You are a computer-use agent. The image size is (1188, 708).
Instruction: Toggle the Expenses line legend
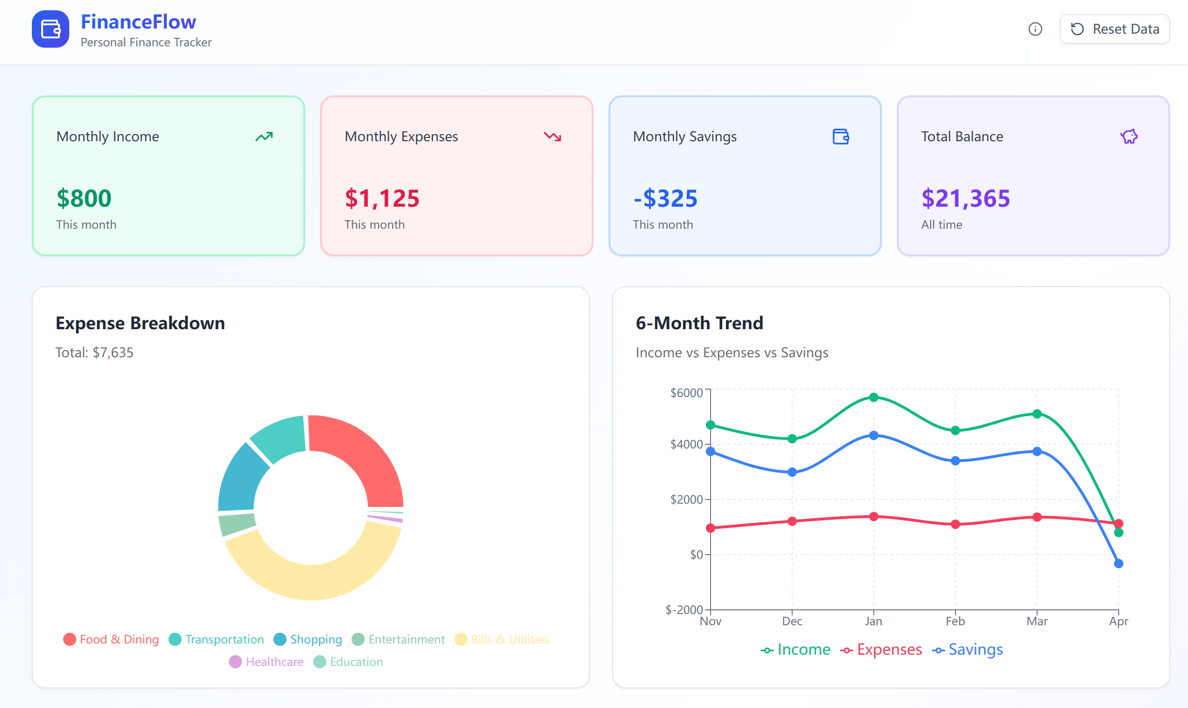[x=881, y=650]
